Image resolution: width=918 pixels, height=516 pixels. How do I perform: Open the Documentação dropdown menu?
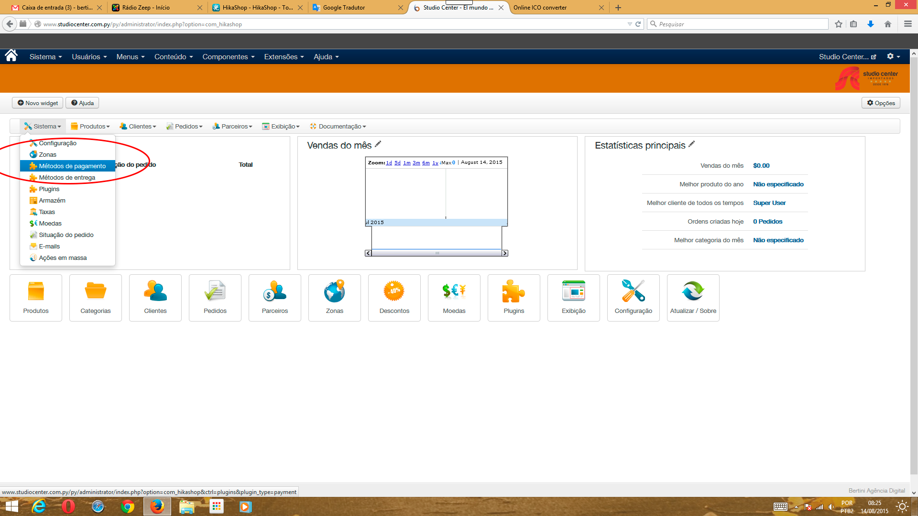tap(338, 127)
